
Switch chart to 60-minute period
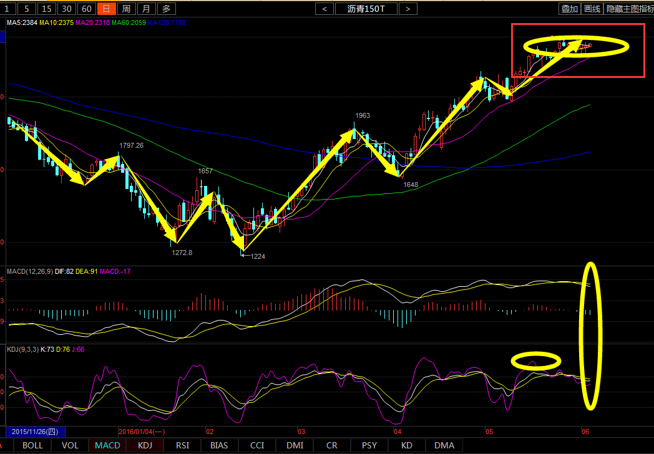pyautogui.click(x=87, y=9)
